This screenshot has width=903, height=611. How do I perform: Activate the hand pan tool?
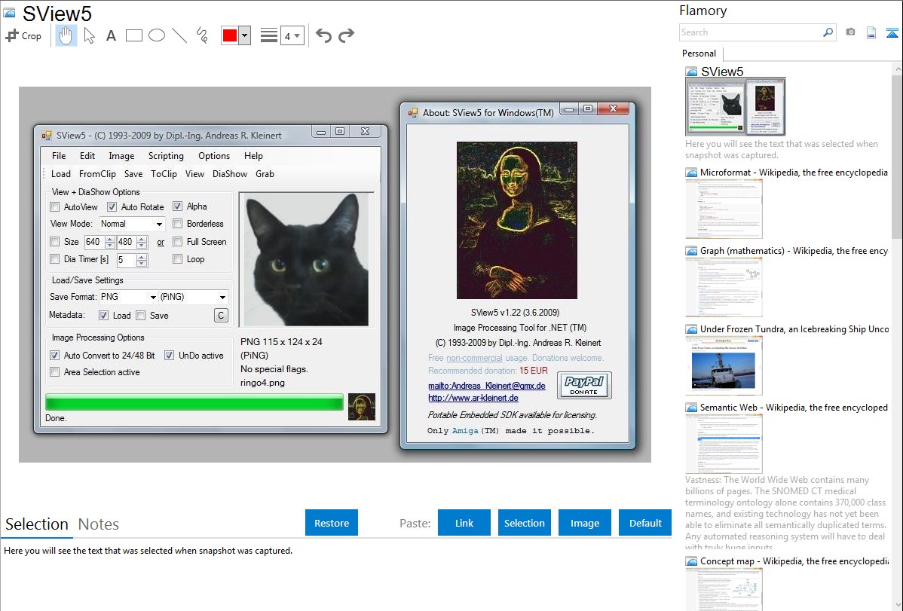66,35
